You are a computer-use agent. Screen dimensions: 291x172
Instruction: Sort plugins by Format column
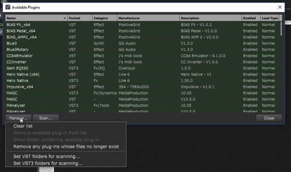click(80, 18)
